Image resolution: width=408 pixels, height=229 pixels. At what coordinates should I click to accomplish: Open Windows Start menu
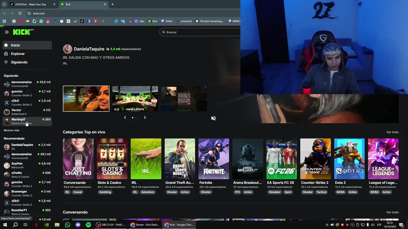point(5,225)
